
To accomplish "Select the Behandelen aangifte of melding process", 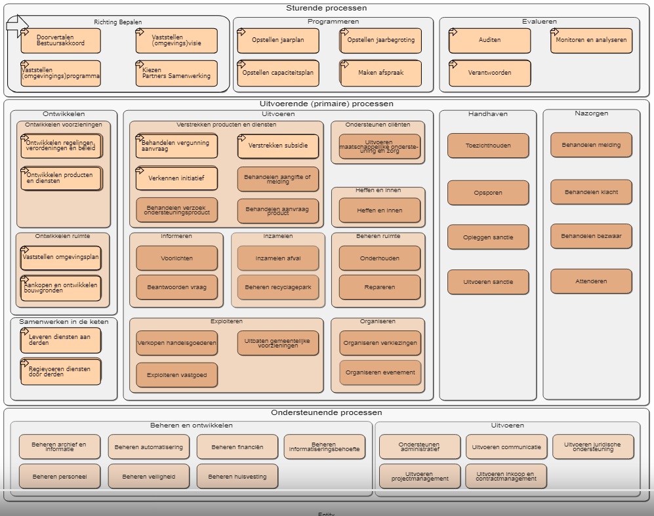I will click(277, 179).
